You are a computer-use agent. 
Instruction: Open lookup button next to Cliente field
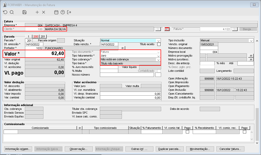pyautogui.click(x=158, y=29)
